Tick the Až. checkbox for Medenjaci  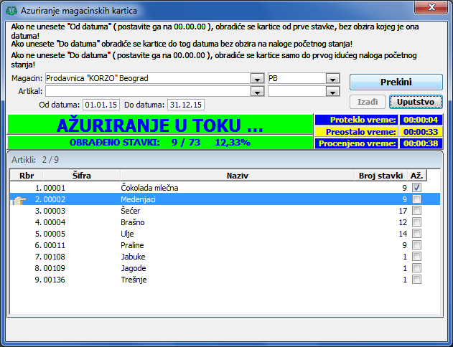click(x=416, y=199)
